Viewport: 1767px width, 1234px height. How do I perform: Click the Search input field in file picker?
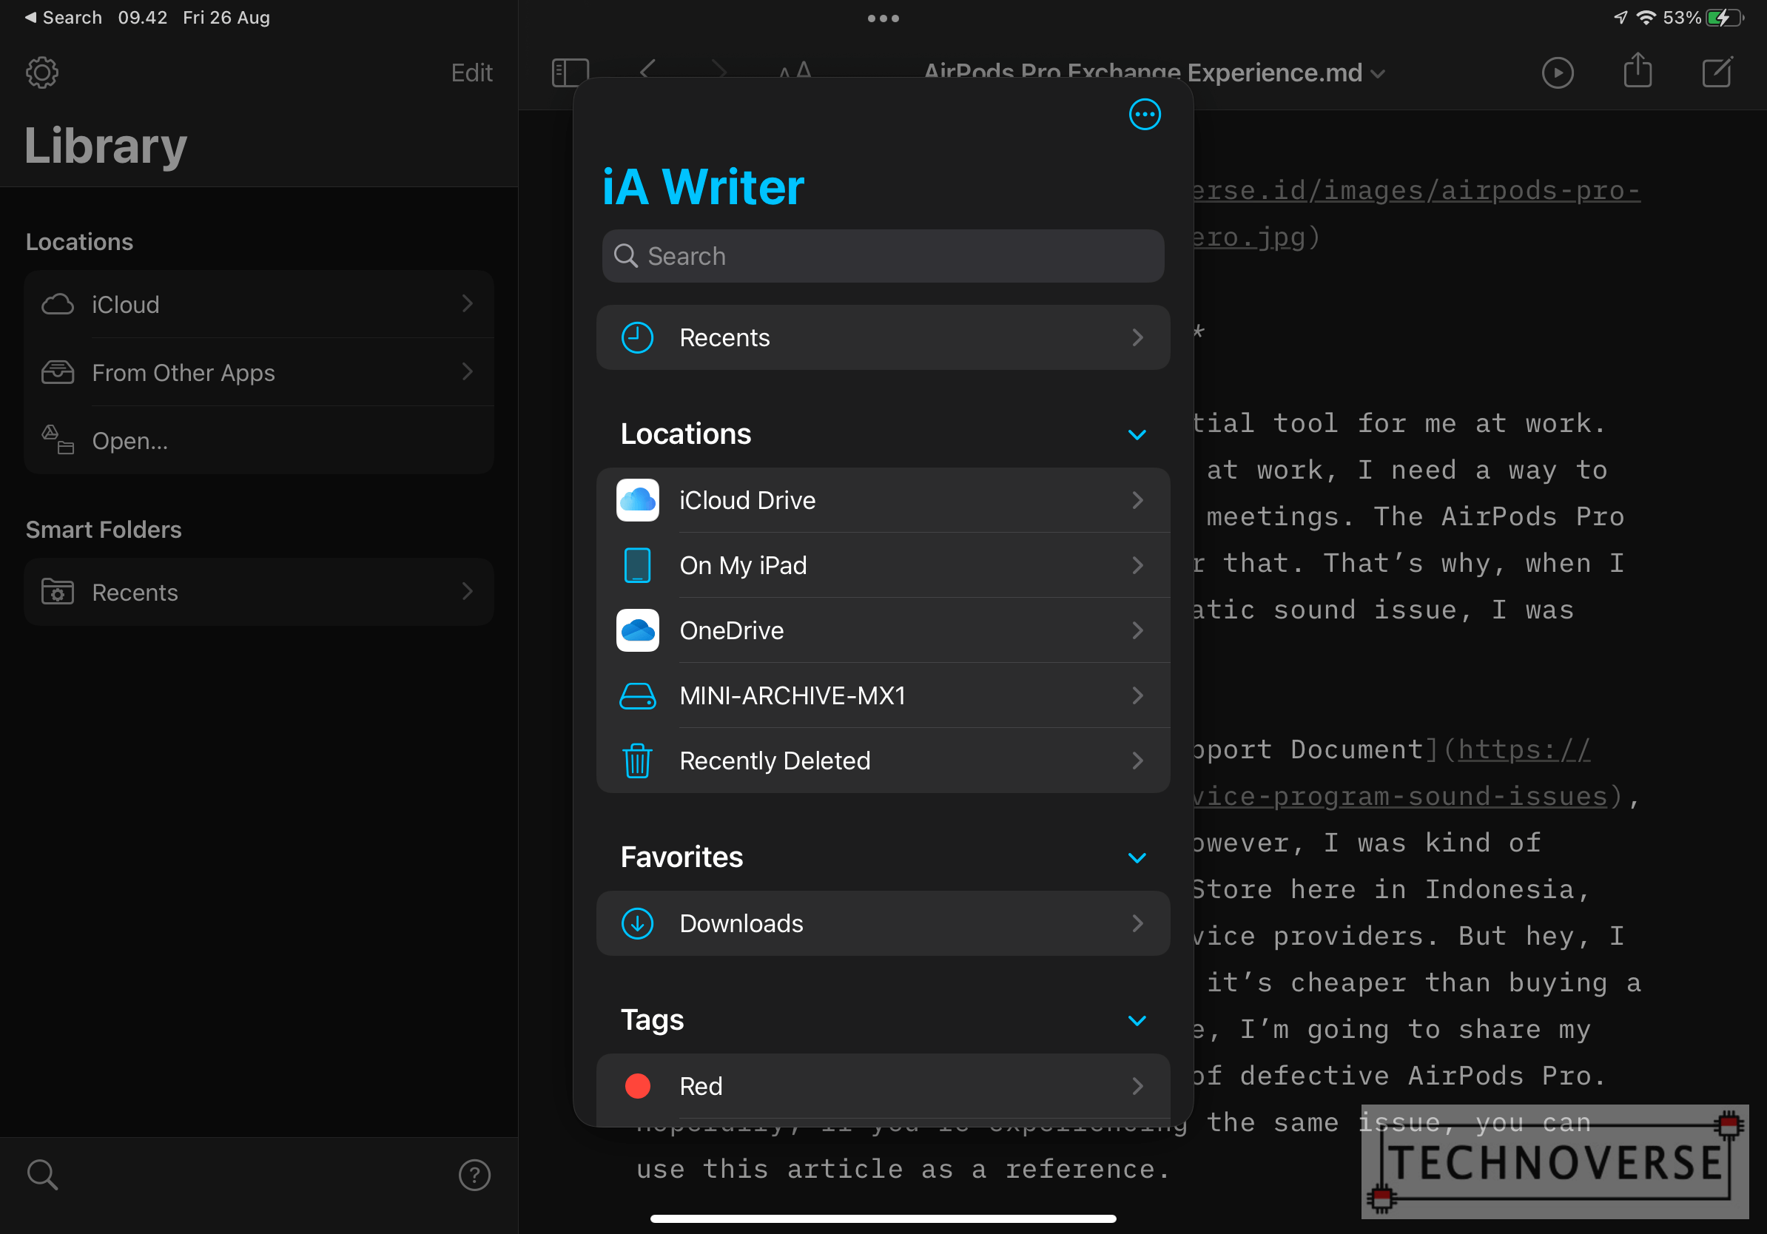point(882,255)
